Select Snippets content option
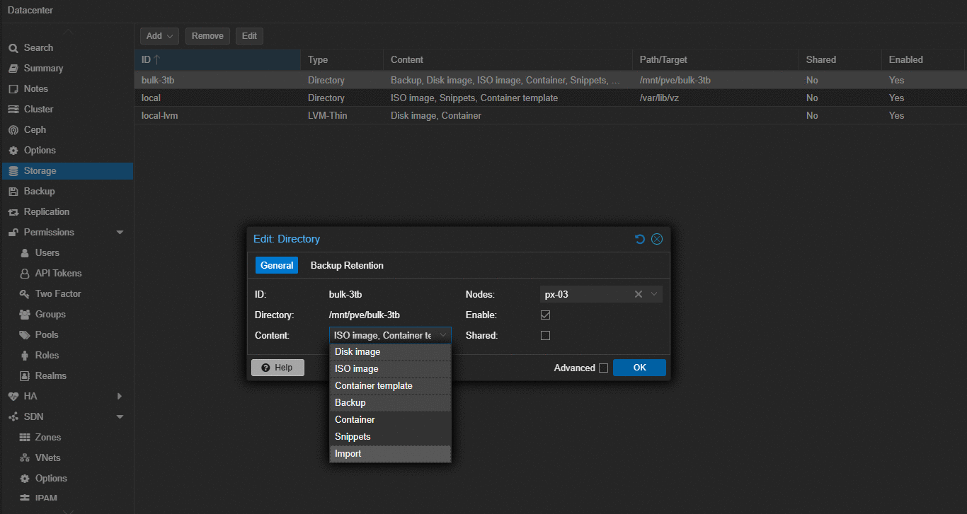Viewport: 967px width, 514px height. (390, 437)
